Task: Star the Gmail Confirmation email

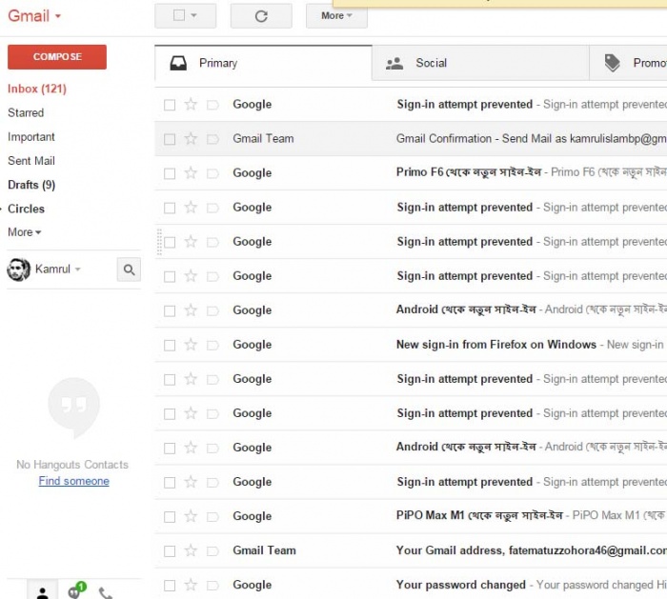Action: click(x=191, y=139)
